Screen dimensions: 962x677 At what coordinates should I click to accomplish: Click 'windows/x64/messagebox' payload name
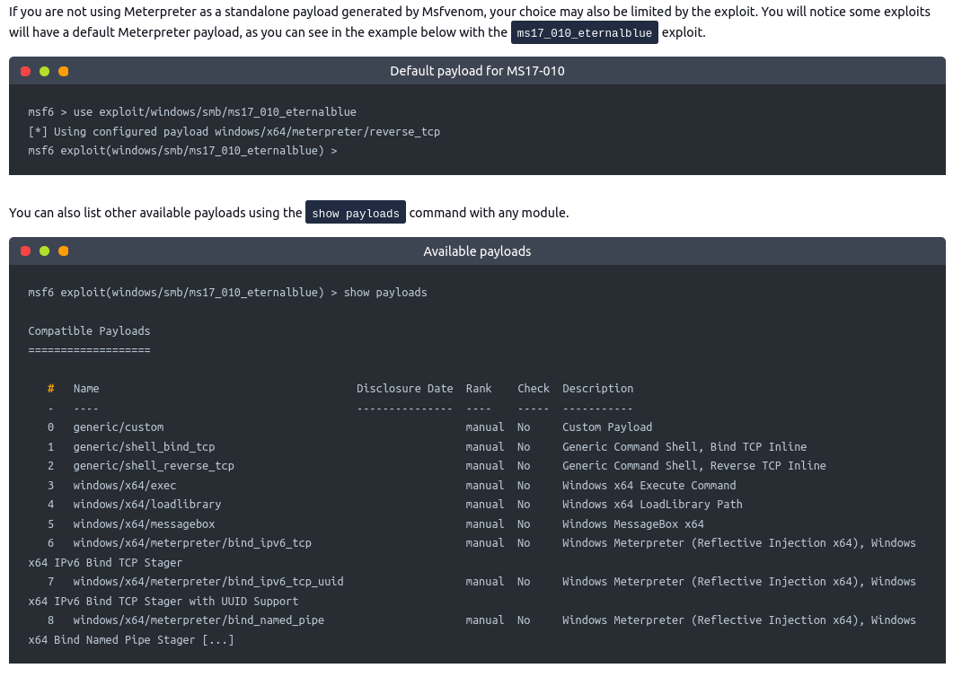click(145, 524)
